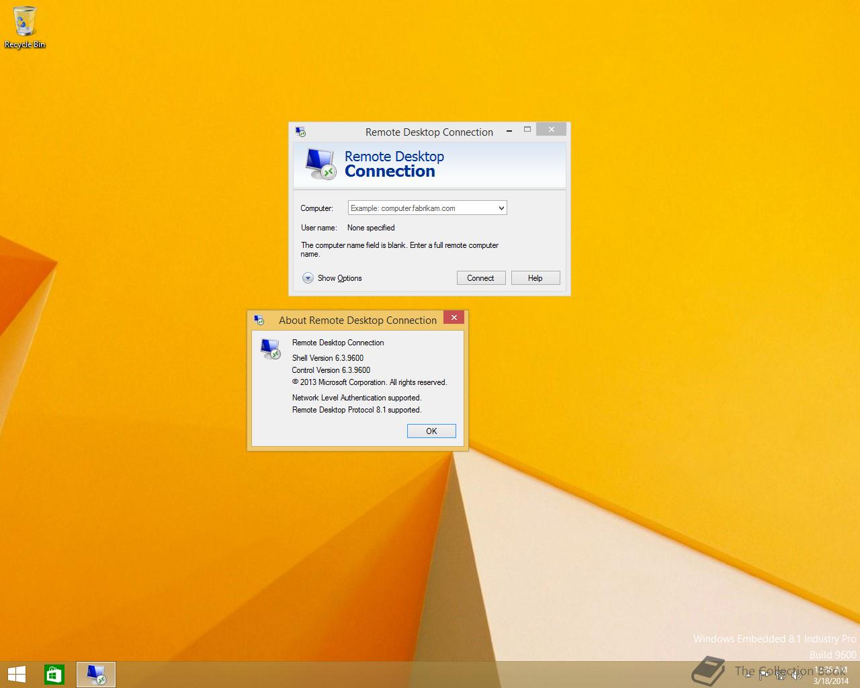Click Remote Desktop Connection title bar icon
Viewport: 860px width, 688px height.
coord(300,132)
